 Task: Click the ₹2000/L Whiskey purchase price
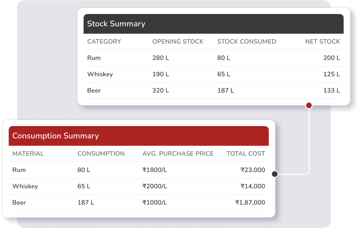(x=155, y=186)
